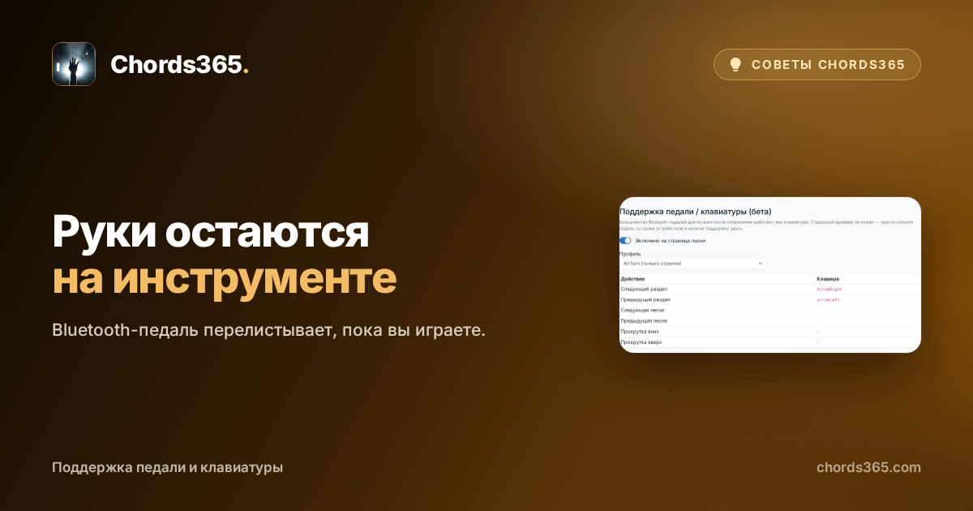Image resolution: width=973 pixels, height=511 pixels.
Task: Click the "Предыдущий раздел" action row
Action: [770, 299]
